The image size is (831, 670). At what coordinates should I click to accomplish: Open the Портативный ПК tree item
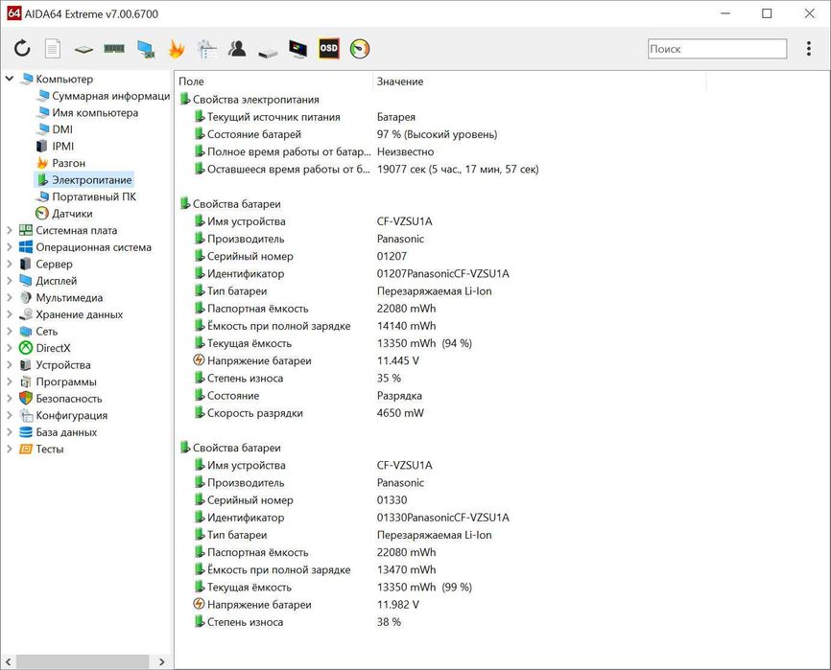pyautogui.click(x=86, y=196)
